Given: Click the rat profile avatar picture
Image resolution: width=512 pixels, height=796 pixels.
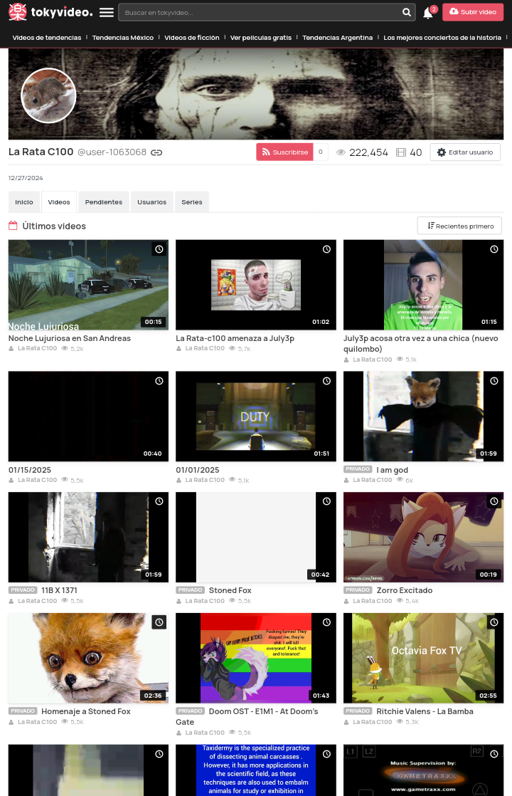Looking at the screenshot, I should [48, 95].
